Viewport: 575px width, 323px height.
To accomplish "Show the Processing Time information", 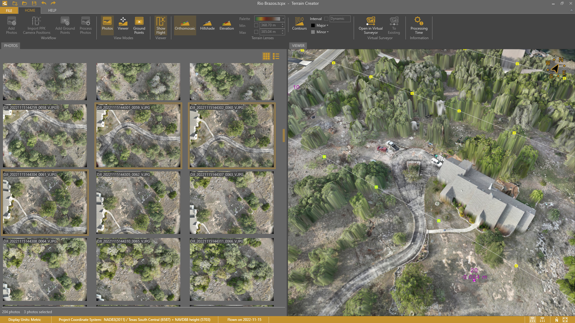I will (x=419, y=25).
